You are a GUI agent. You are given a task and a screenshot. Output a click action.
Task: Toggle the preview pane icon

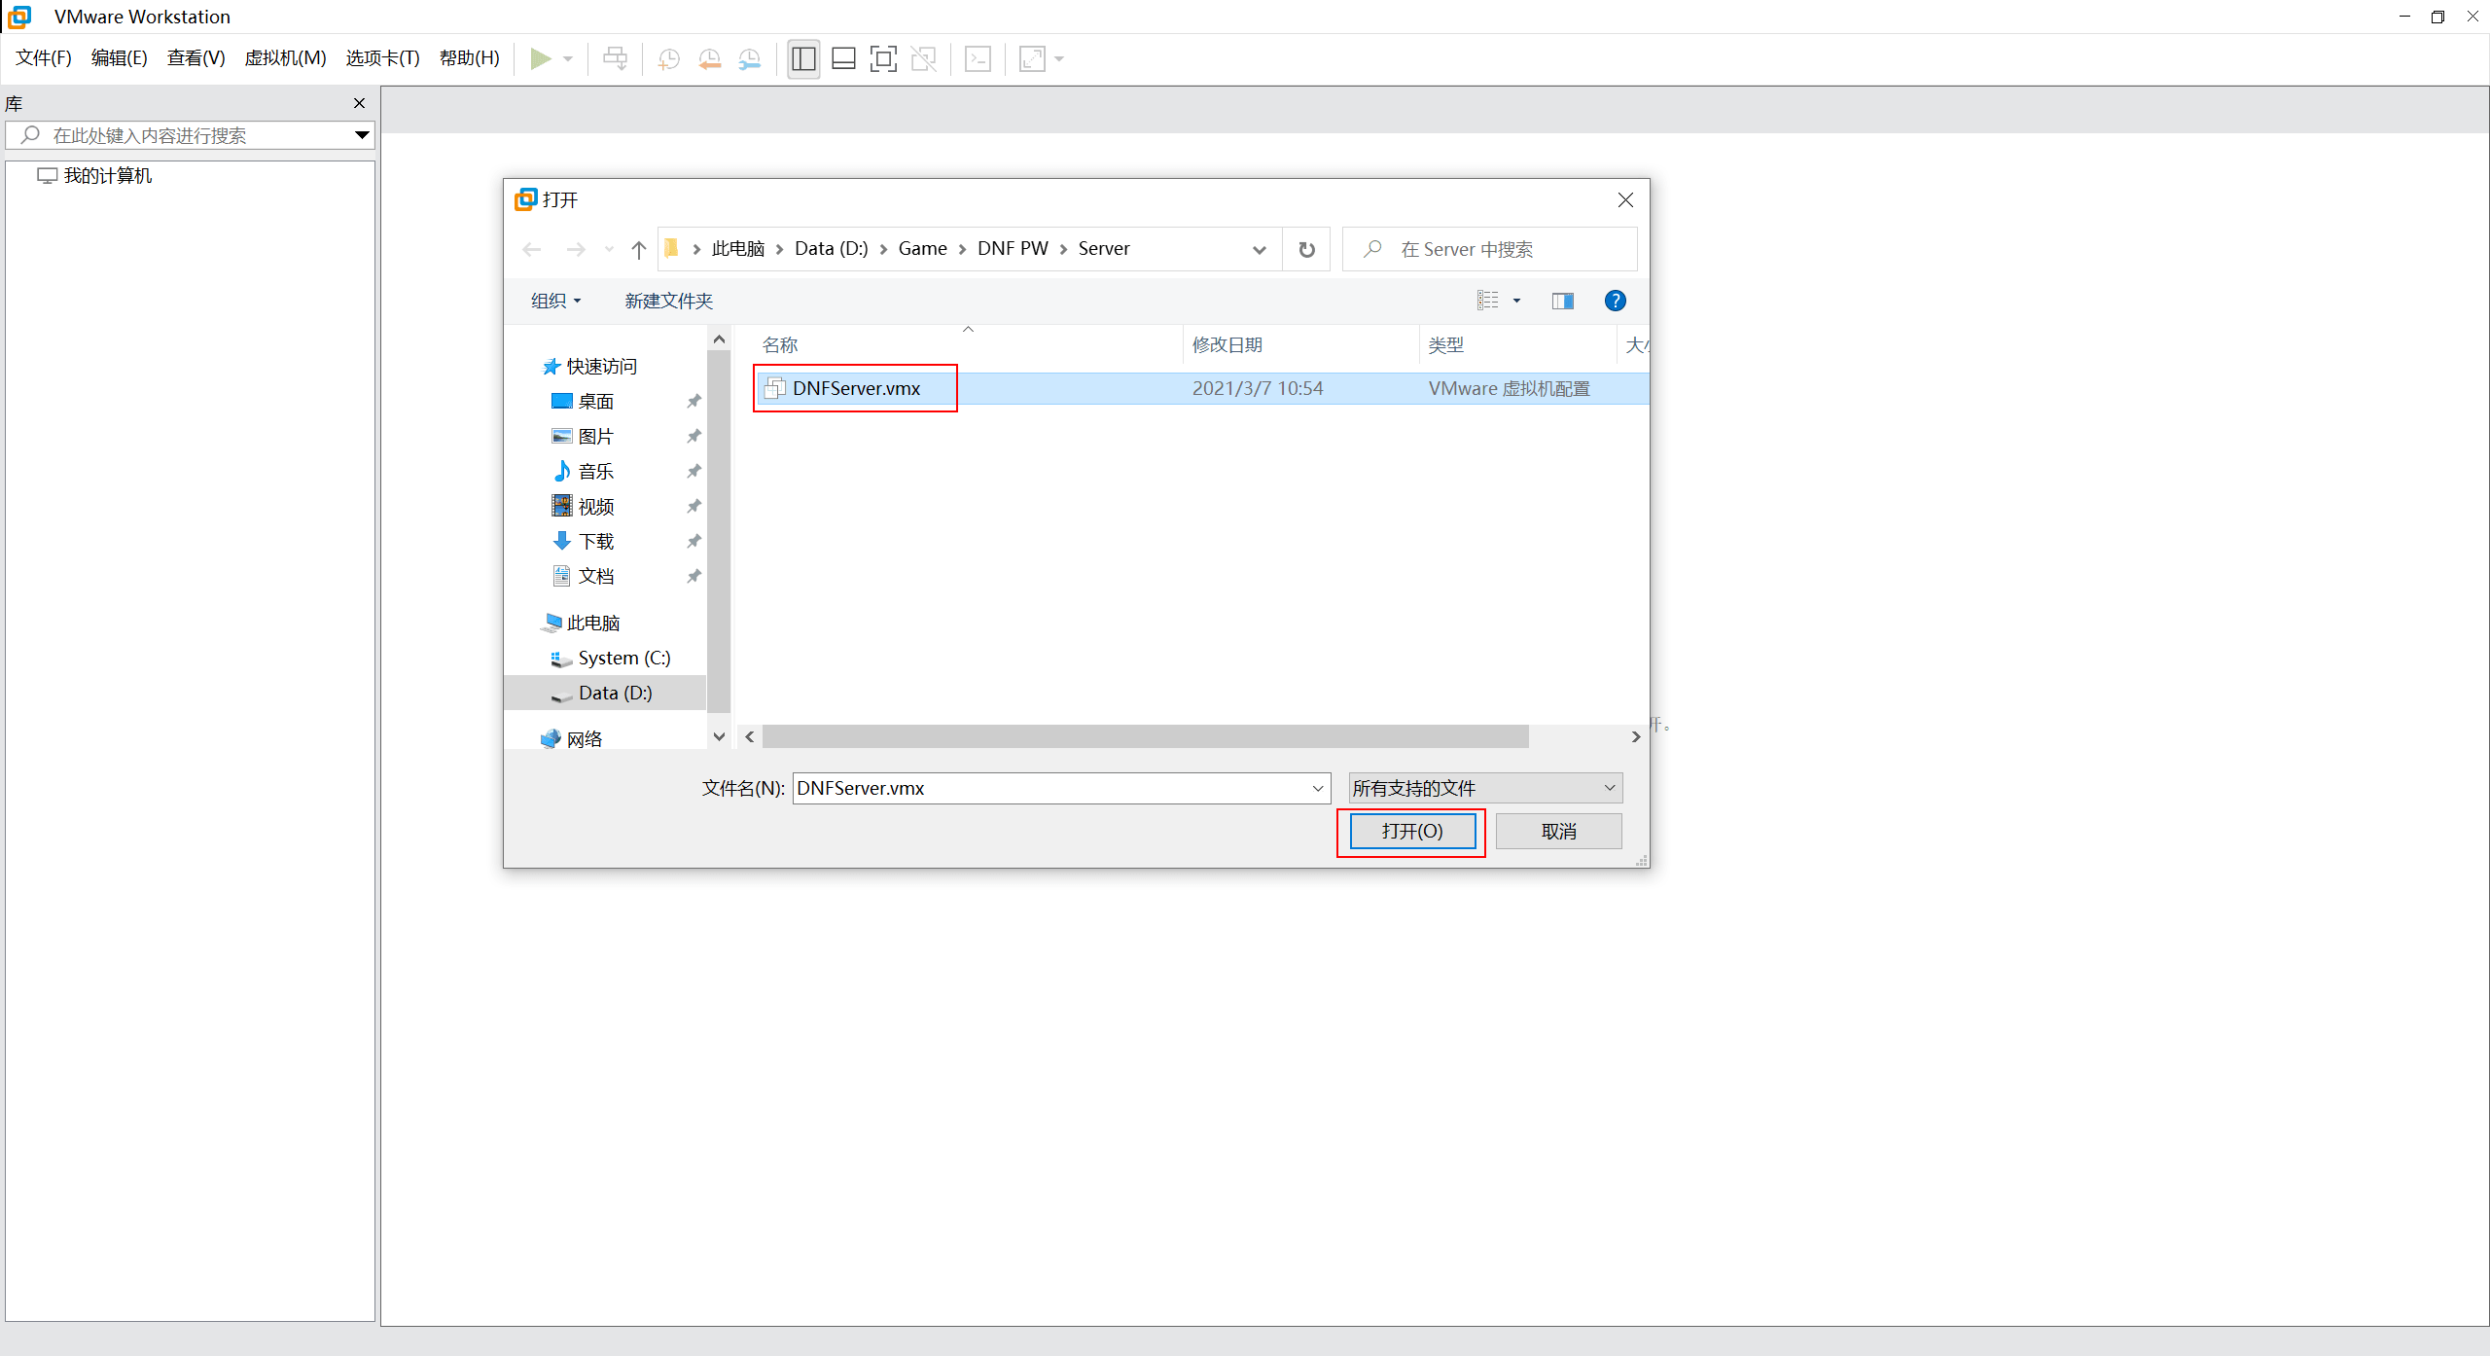click(1563, 302)
